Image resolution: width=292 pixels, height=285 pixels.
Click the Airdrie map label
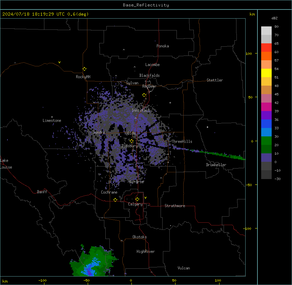137,182
